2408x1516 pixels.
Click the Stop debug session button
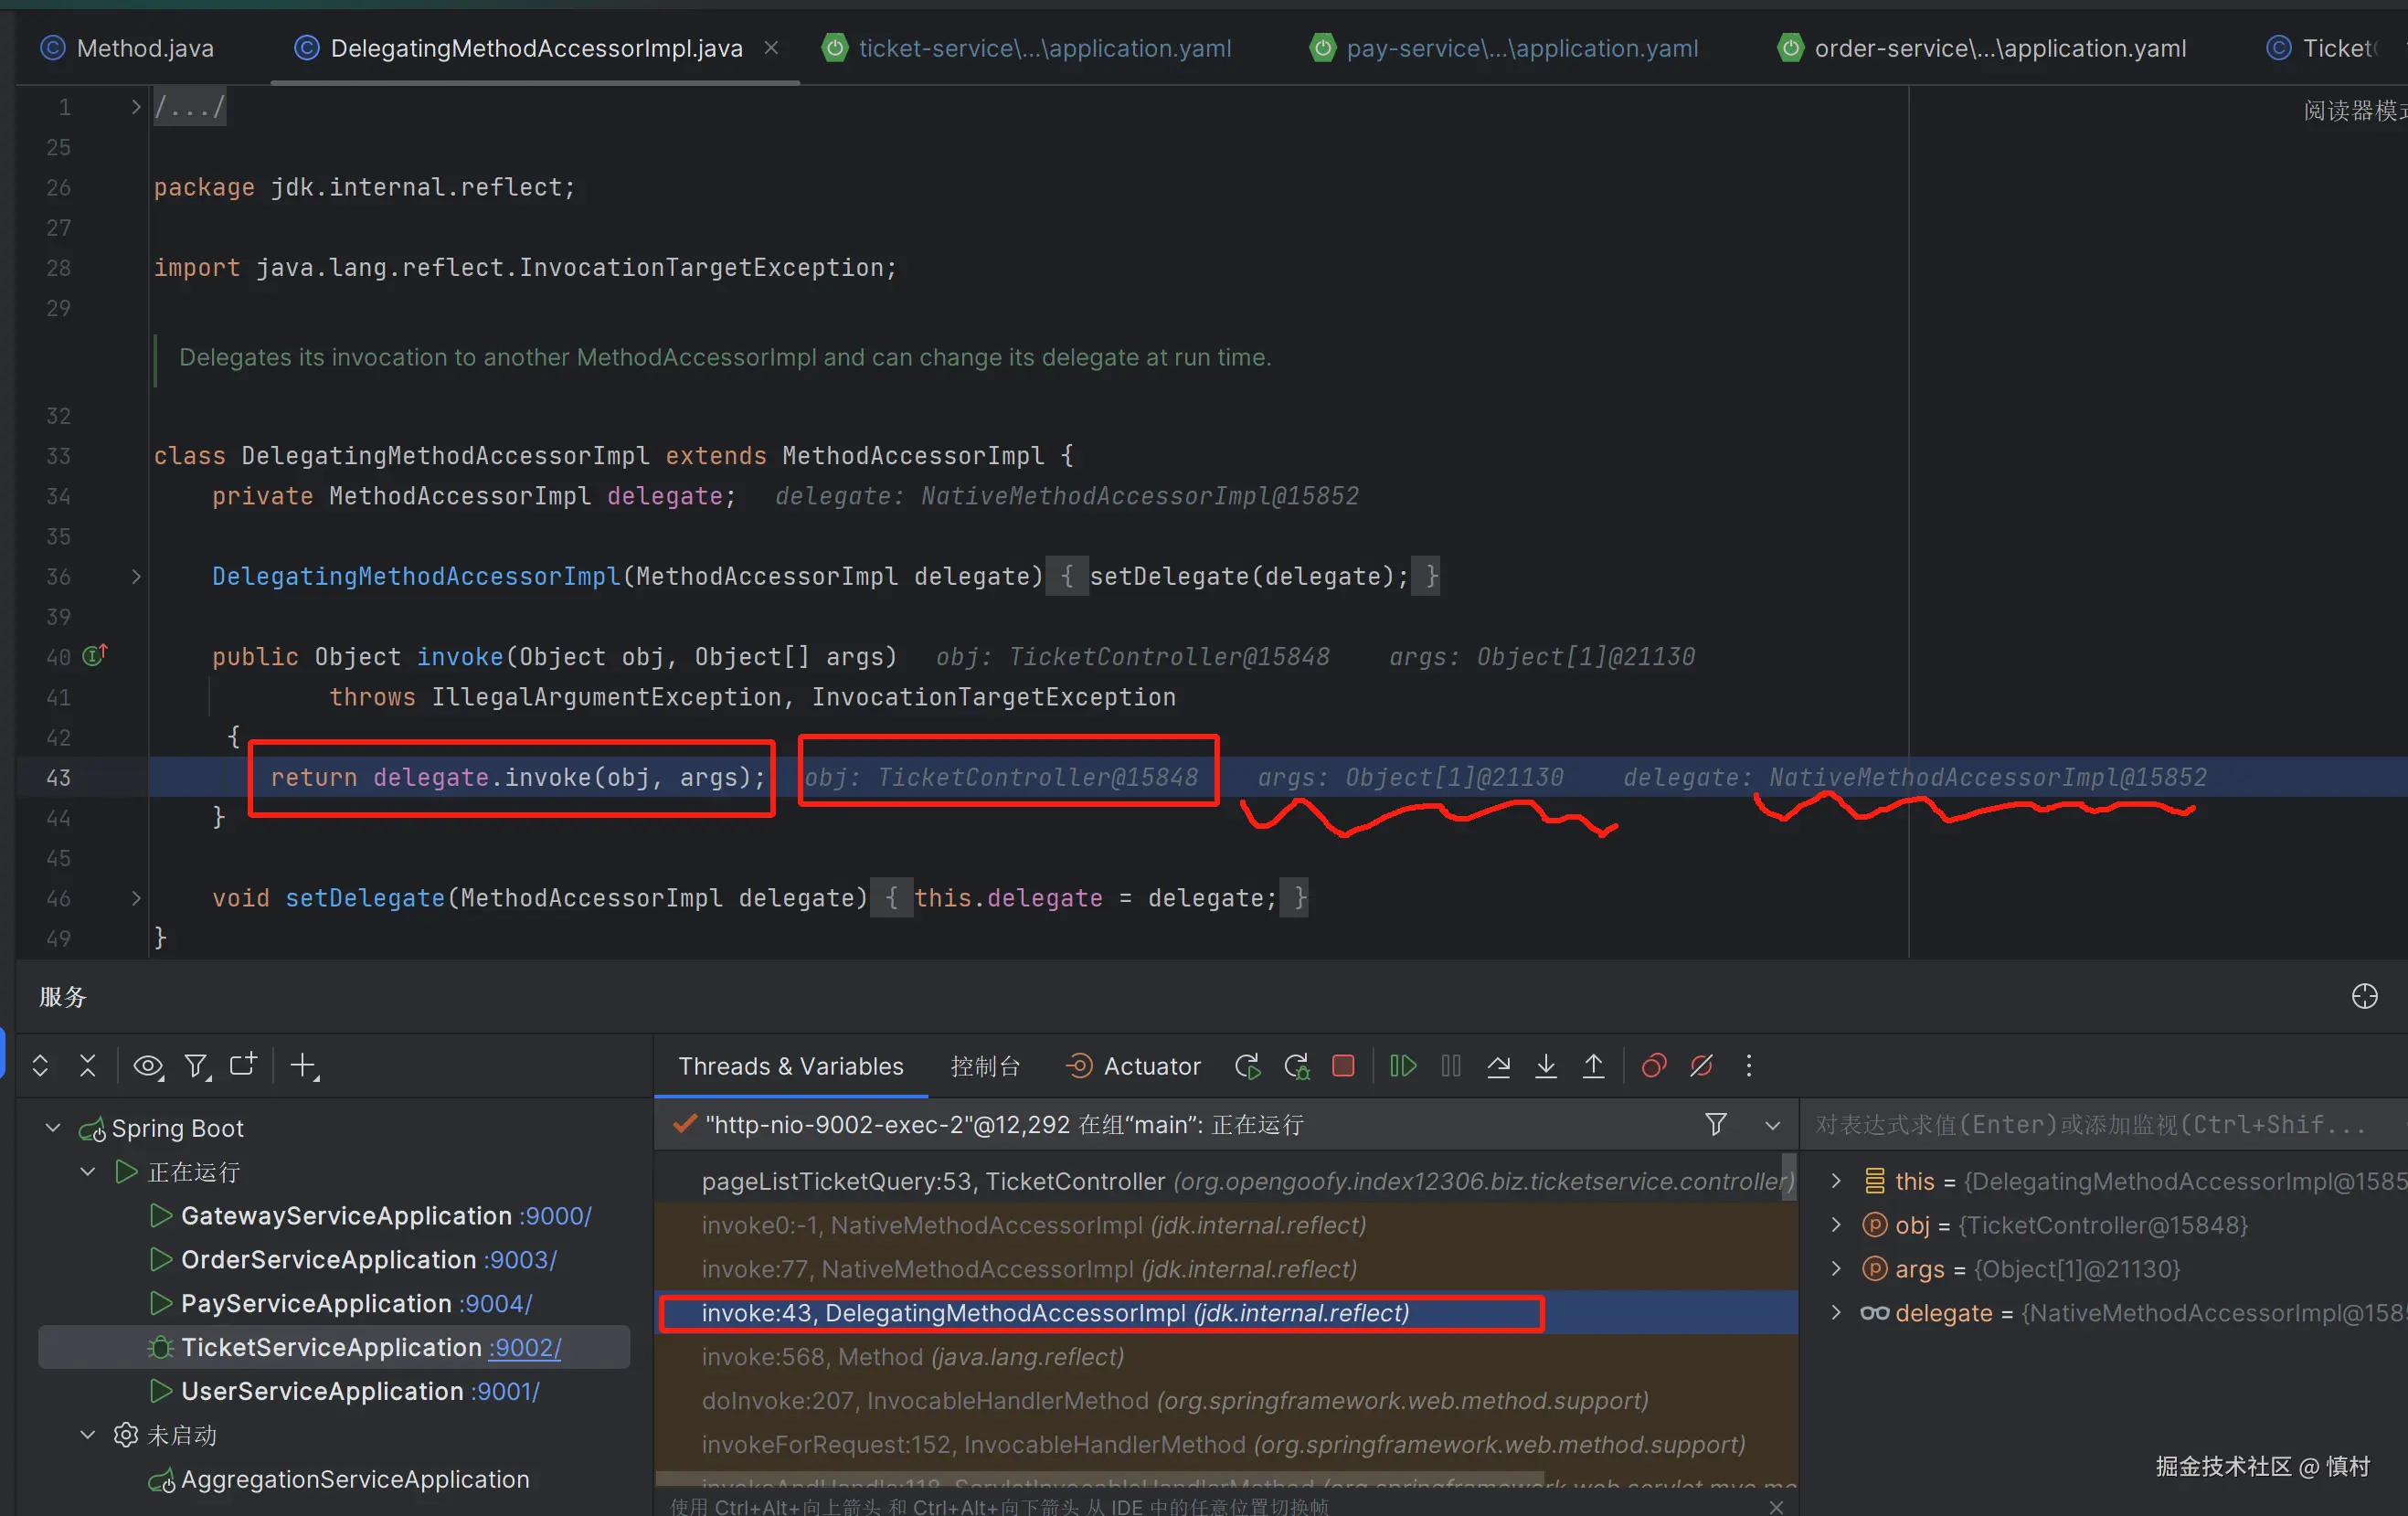pos(1343,1066)
